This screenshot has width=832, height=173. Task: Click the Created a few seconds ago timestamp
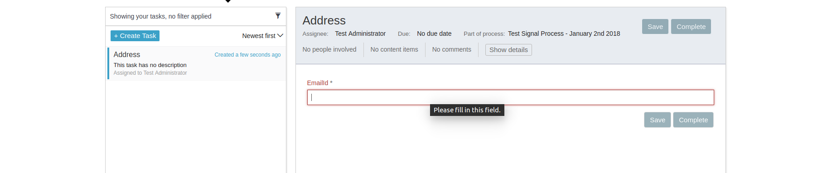[x=247, y=55]
